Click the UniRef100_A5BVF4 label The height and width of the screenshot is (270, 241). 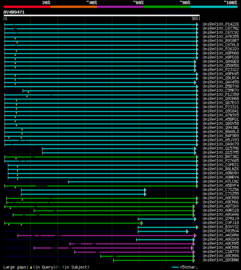pyautogui.click(x=221, y=185)
